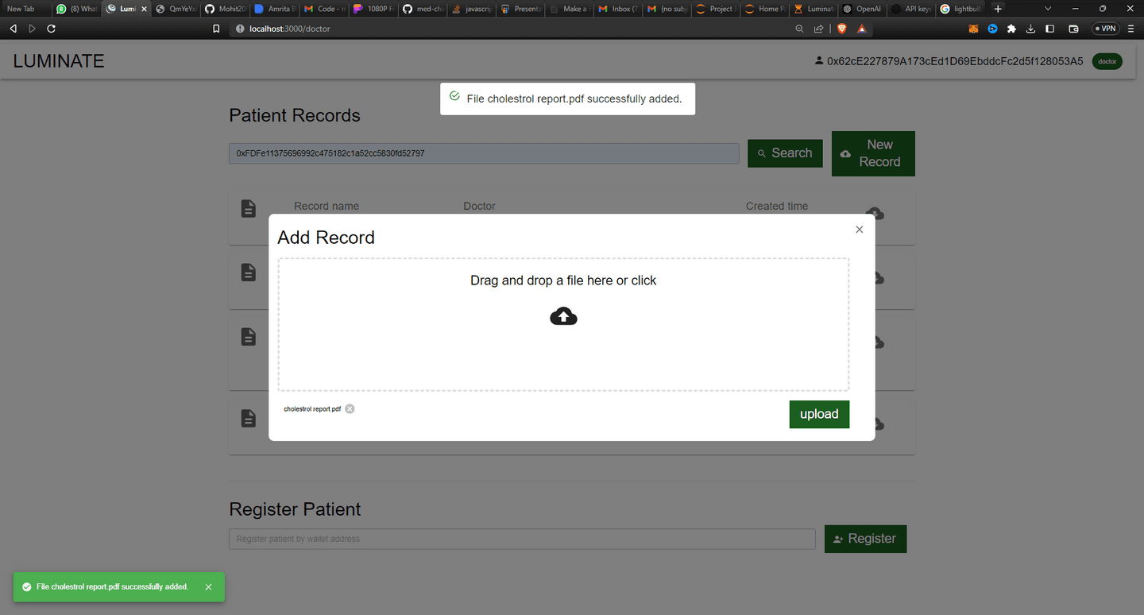
Task: Click the document icon in the fourth record row
Action: (x=249, y=418)
